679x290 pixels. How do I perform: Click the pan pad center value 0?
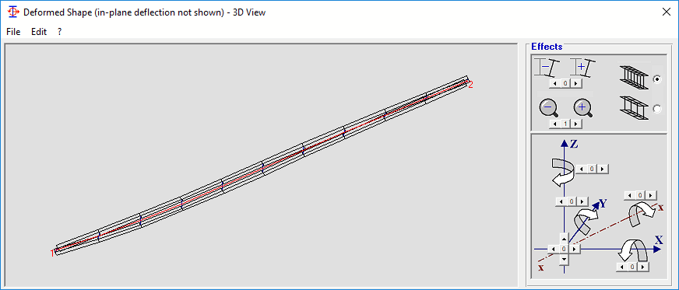pyautogui.click(x=564, y=249)
